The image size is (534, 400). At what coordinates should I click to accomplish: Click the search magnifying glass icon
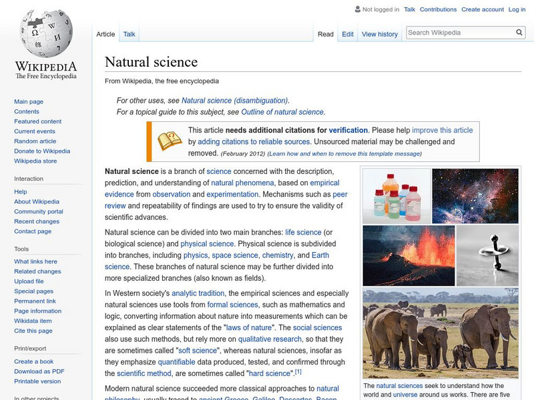[x=519, y=32]
